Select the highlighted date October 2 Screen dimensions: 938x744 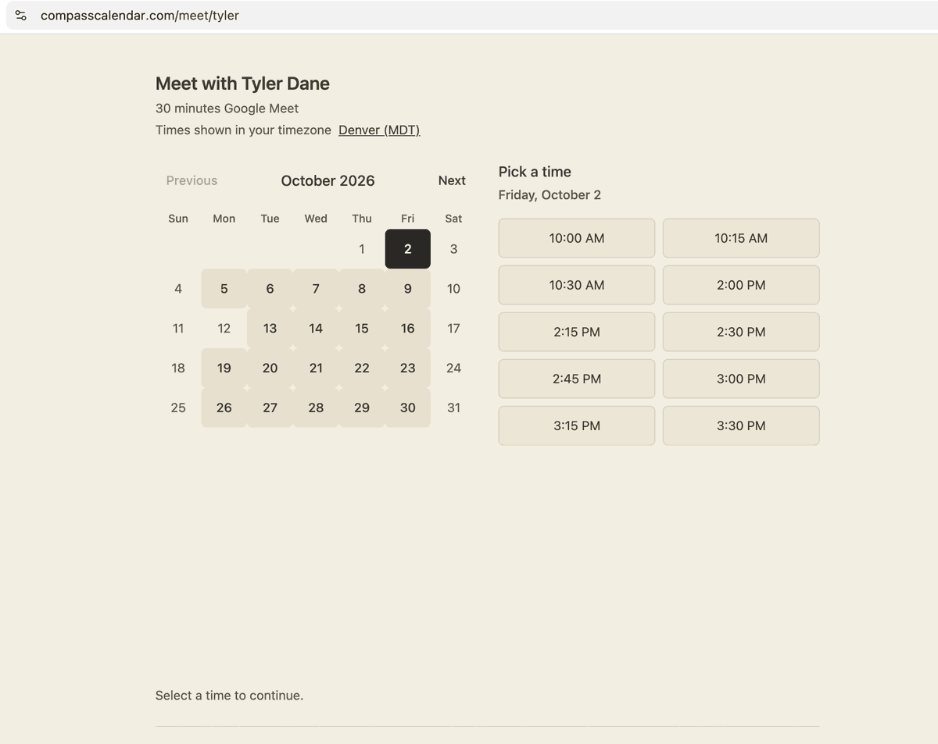(408, 249)
